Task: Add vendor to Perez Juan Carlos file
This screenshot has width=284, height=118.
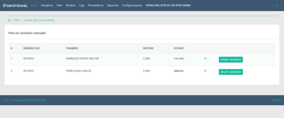Action: point(231,72)
